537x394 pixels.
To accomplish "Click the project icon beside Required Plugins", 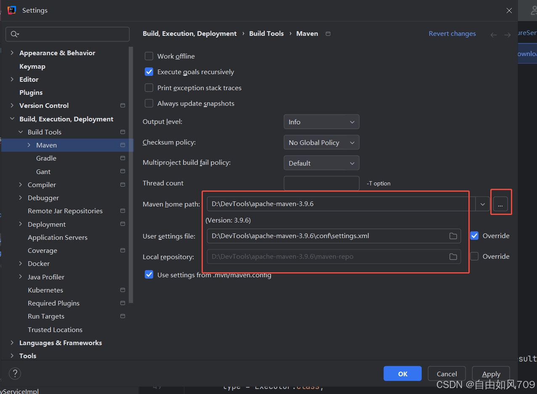I will pos(122,303).
